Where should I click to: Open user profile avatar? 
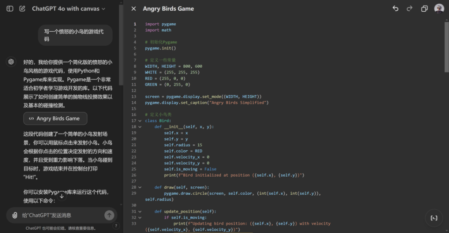[x=439, y=8]
